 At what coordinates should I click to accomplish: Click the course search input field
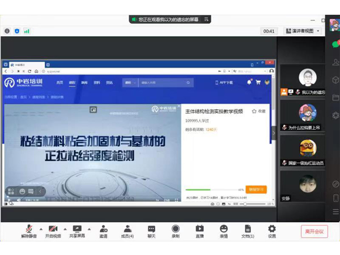(153, 83)
